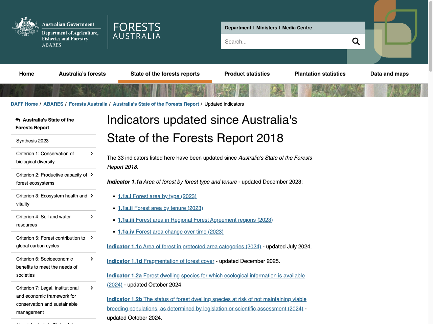Open the Product statistics menu

(247, 74)
